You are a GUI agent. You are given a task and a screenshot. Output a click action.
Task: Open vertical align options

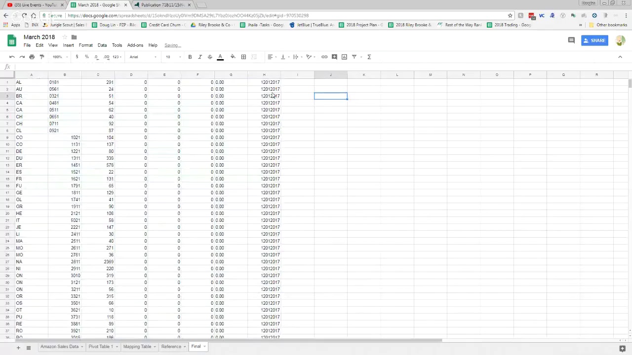tap(284, 57)
